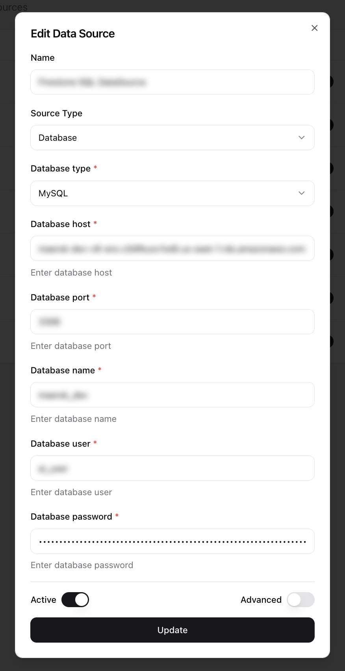Enable the Advanced toggle
Screen dimensions: 345x671
(x=300, y=600)
